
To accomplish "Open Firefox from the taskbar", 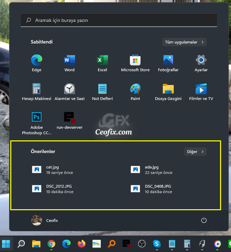I will tap(82, 244).
